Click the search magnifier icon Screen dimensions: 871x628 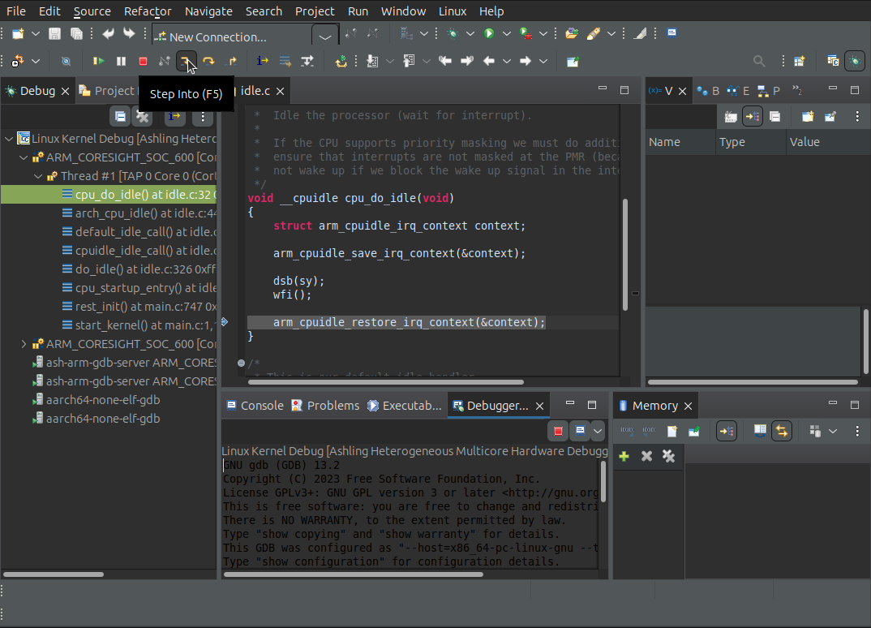tap(759, 61)
